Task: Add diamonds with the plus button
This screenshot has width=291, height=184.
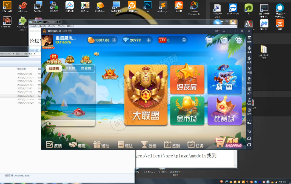Action: coord(149,40)
